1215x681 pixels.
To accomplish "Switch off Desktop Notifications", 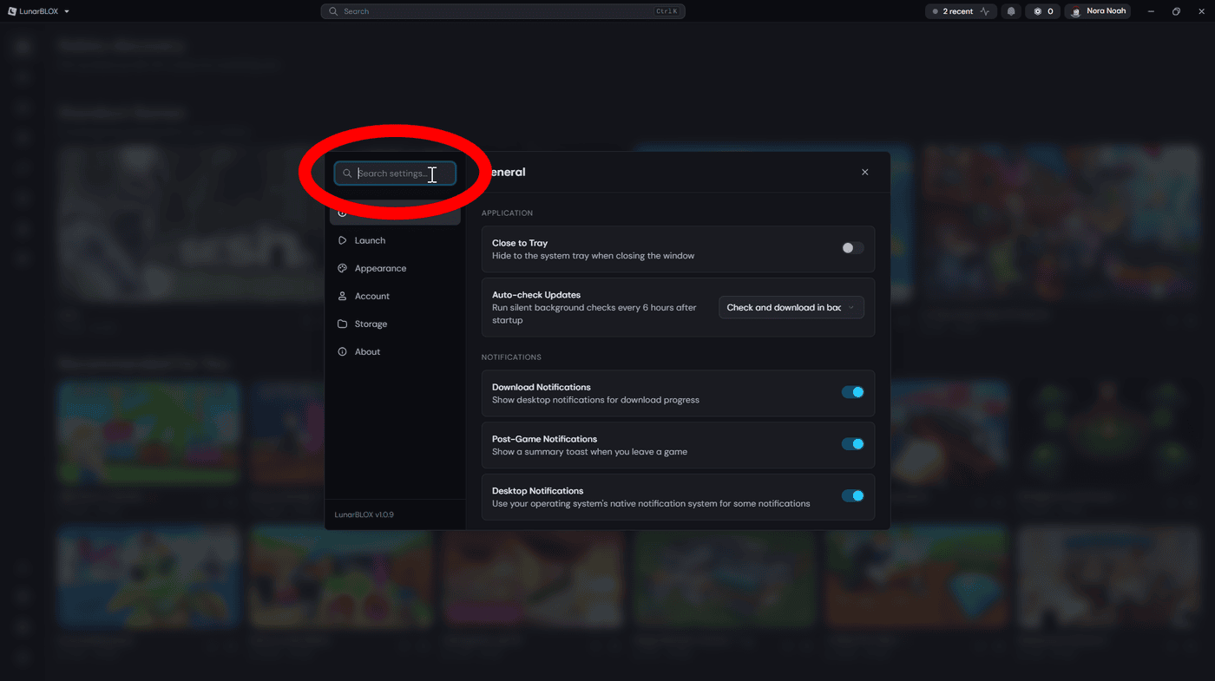I will click(853, 496).
